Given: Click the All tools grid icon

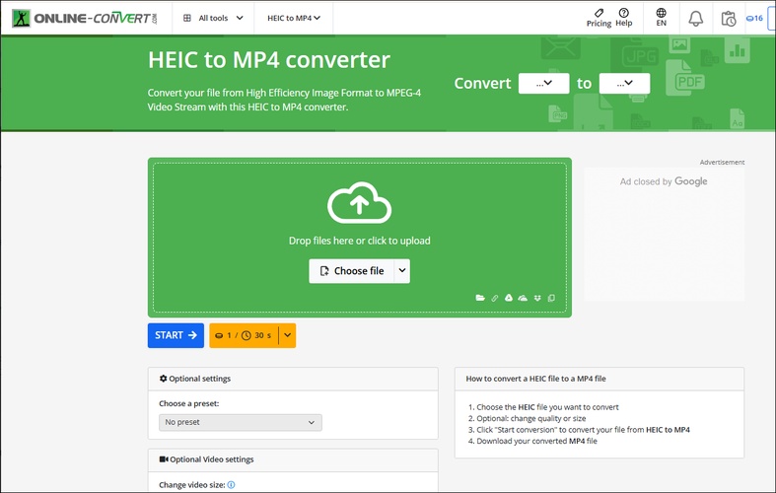Looking at the screenshot, I should pyautogui.click(x=187, y=19).
